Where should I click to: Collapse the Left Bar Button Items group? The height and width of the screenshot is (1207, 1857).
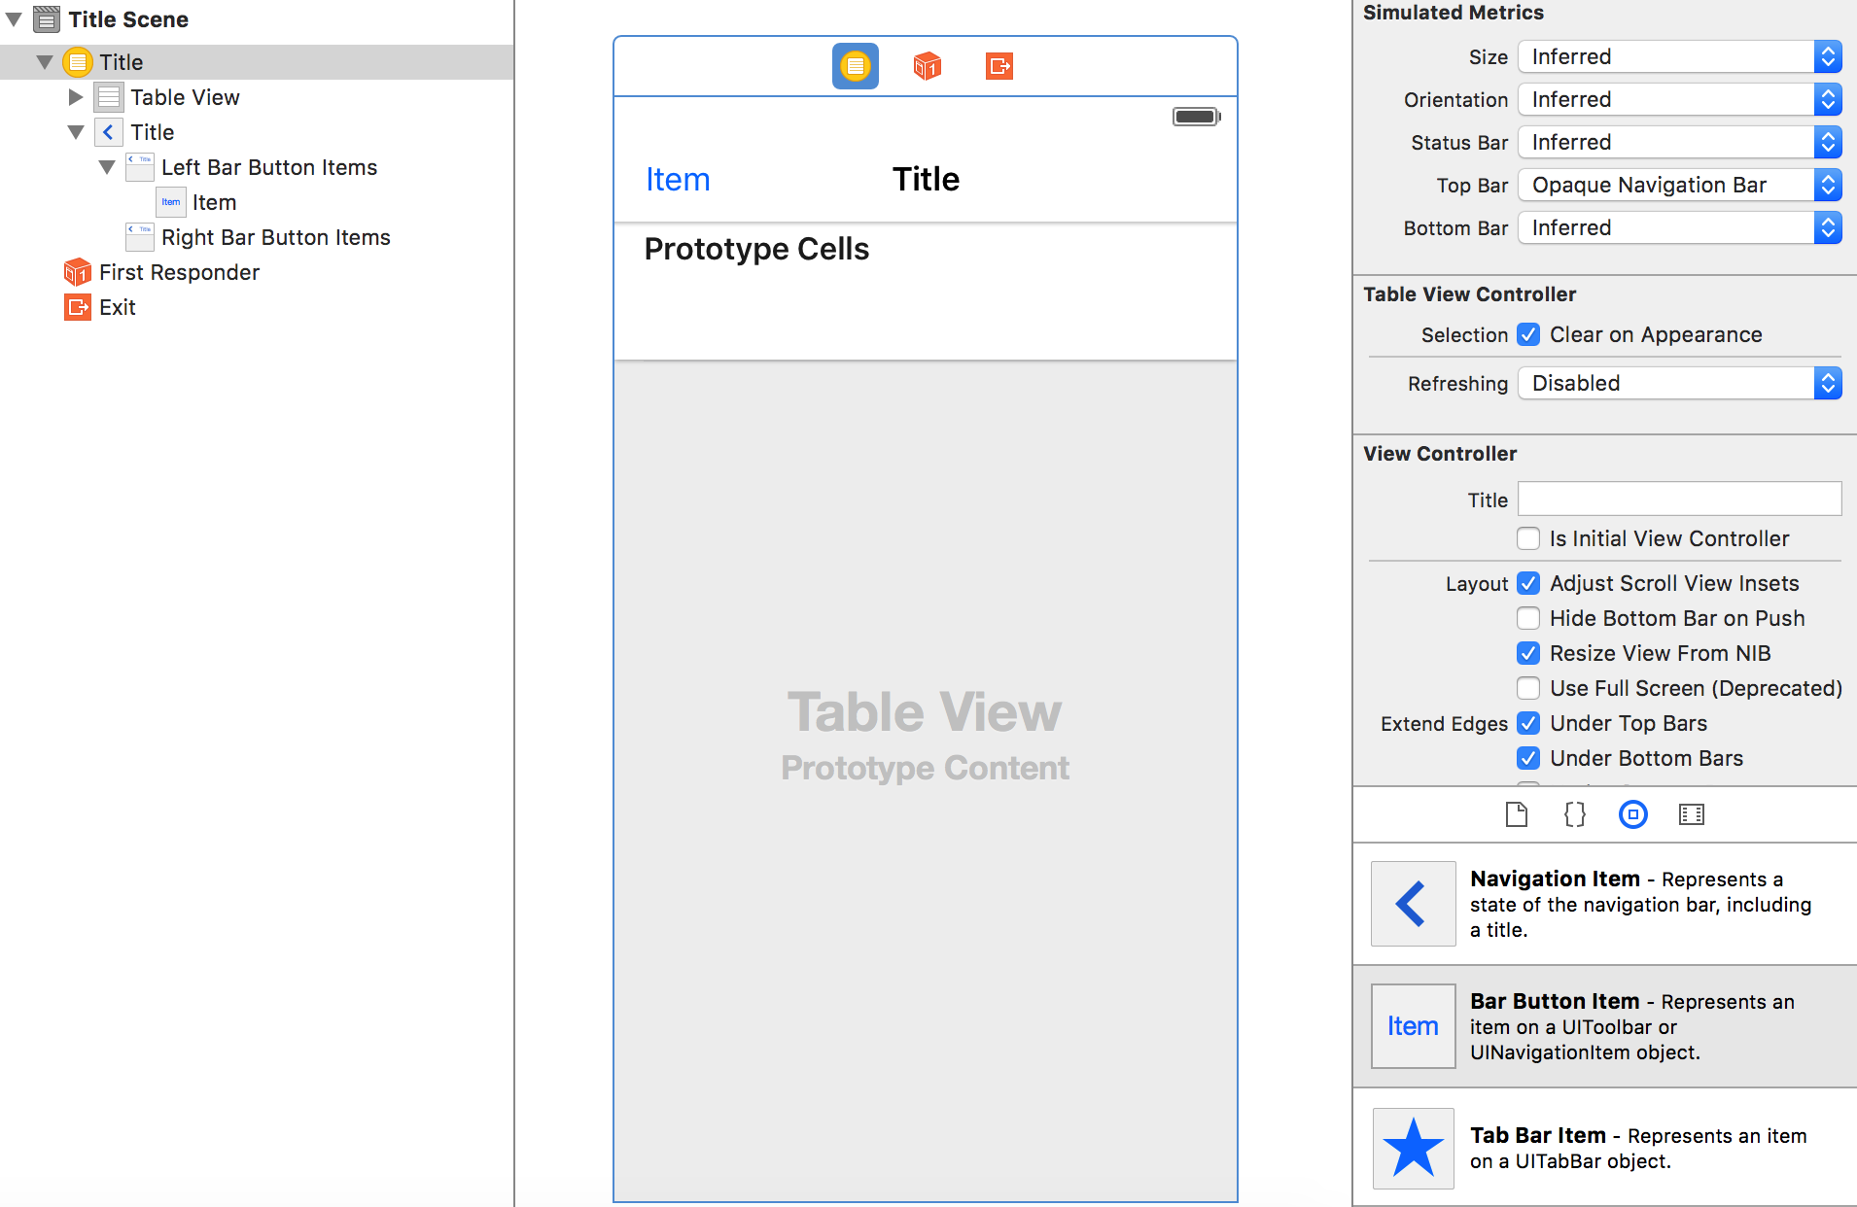[x=107, y=167]
